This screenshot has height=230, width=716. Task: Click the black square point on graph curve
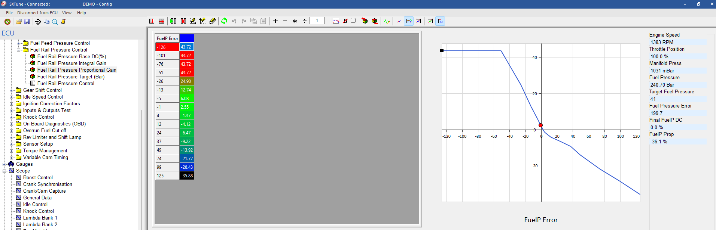442,51
